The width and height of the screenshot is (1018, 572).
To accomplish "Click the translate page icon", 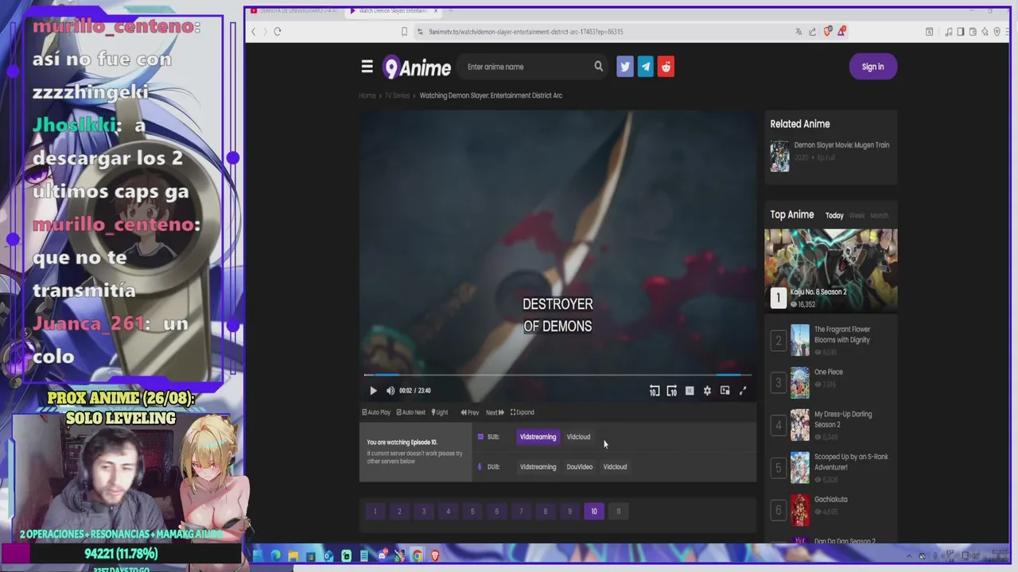I will (798, 32).
